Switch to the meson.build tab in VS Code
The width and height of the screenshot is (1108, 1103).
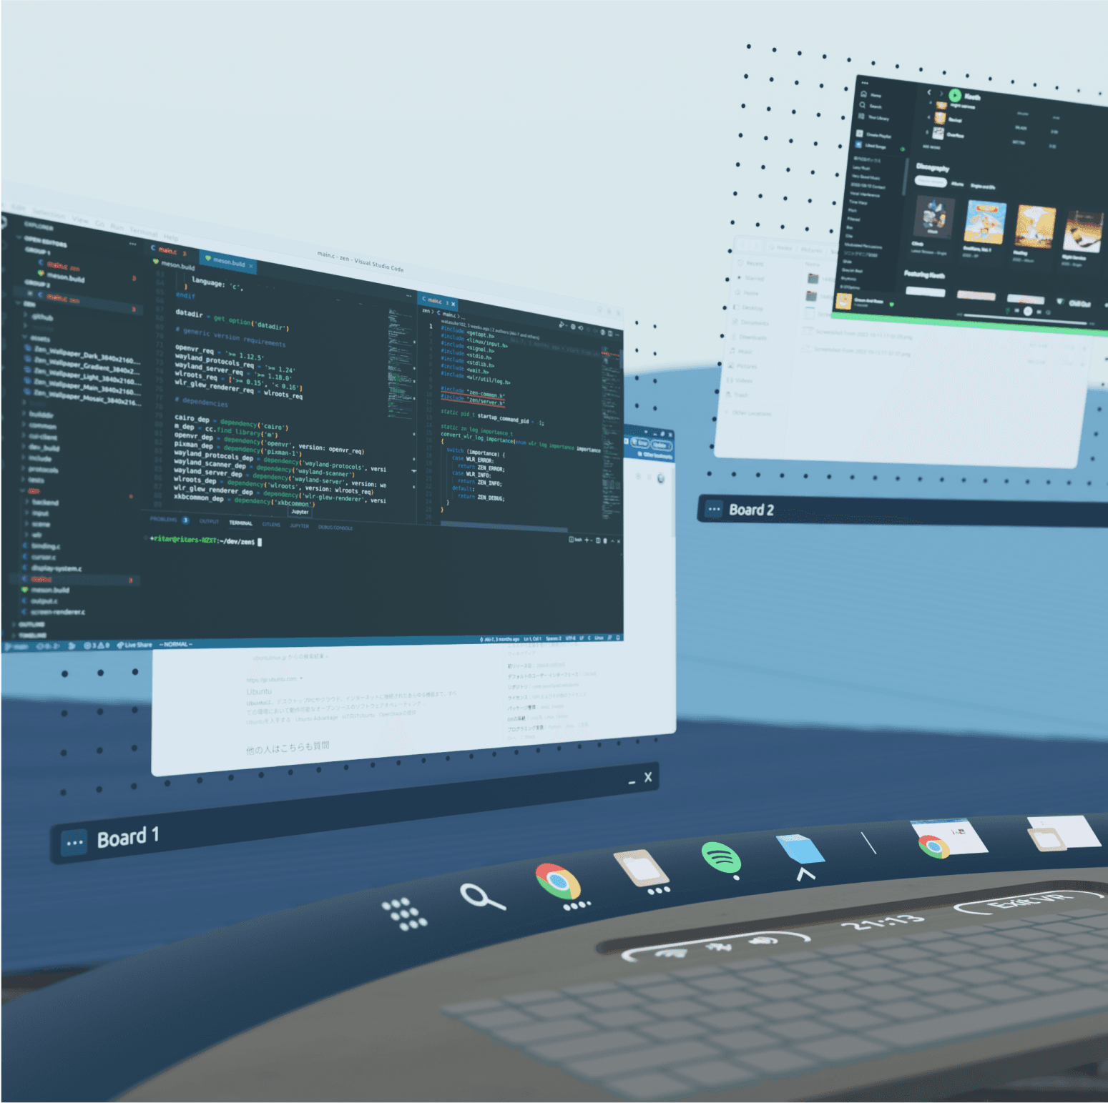click(x=229, y=262)
